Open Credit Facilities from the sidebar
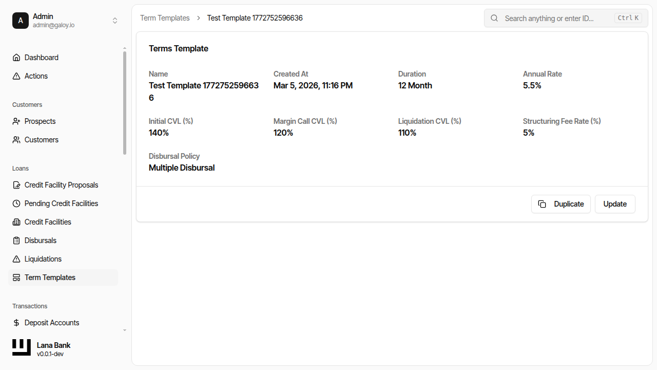This screenshot has width=657, height=370. [48, 222]
